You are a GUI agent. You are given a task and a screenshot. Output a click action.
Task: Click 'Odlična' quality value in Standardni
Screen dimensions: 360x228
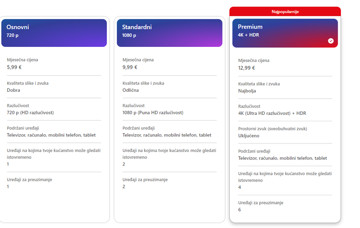point(131,90)
